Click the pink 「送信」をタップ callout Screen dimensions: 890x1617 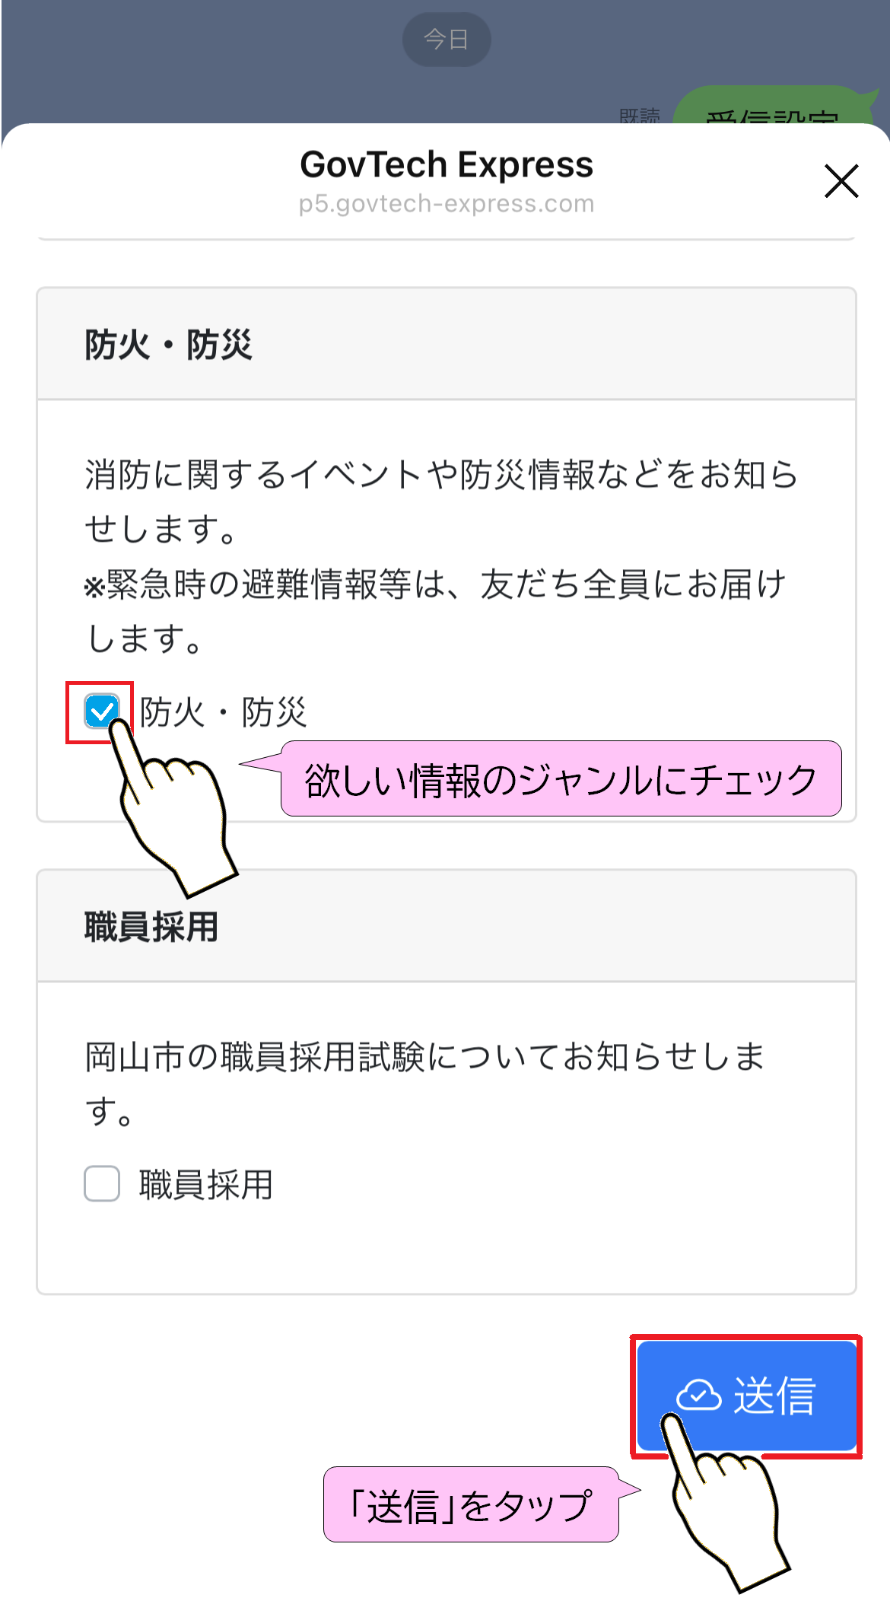[x=471, y=1505]
